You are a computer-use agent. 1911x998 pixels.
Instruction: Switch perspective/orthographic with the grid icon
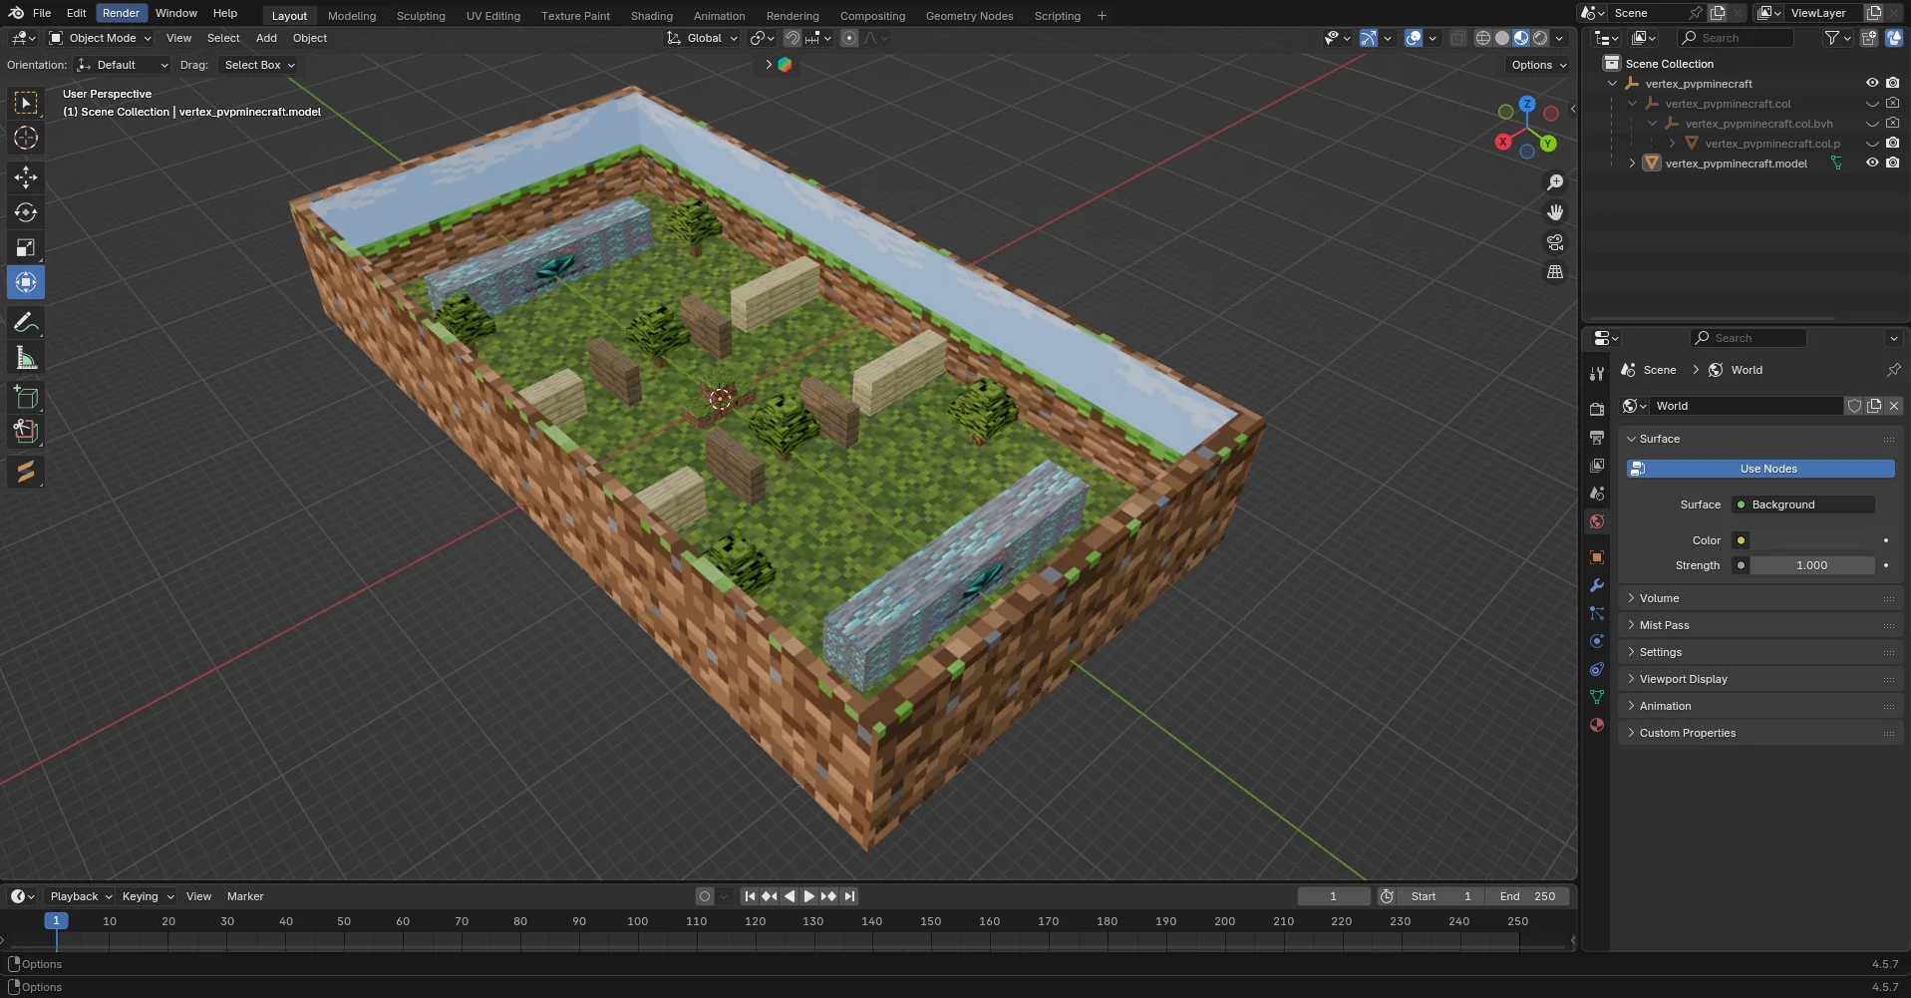click(x=1555, y=272)
